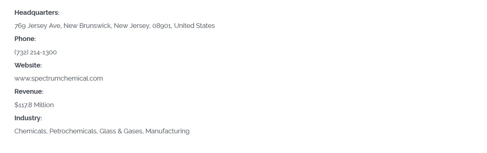Image resolution: width=487 pixels, height=153 pixels.
Task: Select the Petrochemicals industry entry
Action: tap(73, 131)
